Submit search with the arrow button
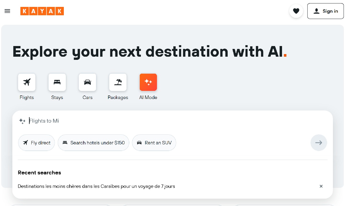Image resolution: width=345 pixels, height=206 pixels. pos(319,143)
